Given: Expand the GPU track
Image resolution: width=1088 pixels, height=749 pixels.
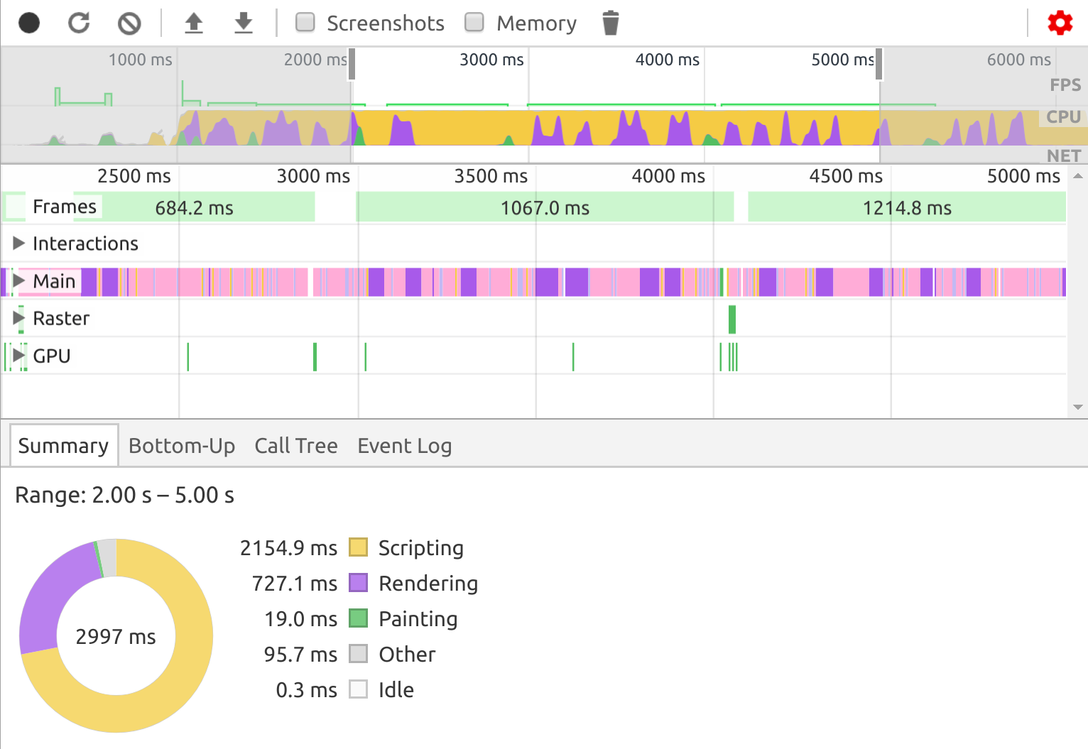Looking at the screenshot, I should [x=19, y=356].
